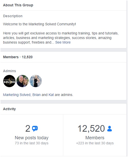Click the Marketing Solved admin logo avatar
Viewport: 128px width, 157px height.
9,81
